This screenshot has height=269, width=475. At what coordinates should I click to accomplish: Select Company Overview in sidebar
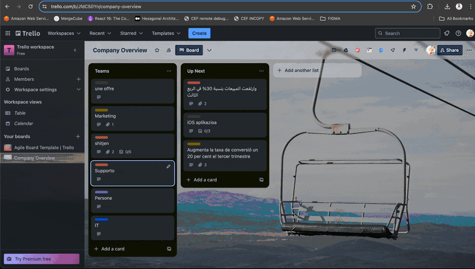pyautogui.click(x=42, y=158)
